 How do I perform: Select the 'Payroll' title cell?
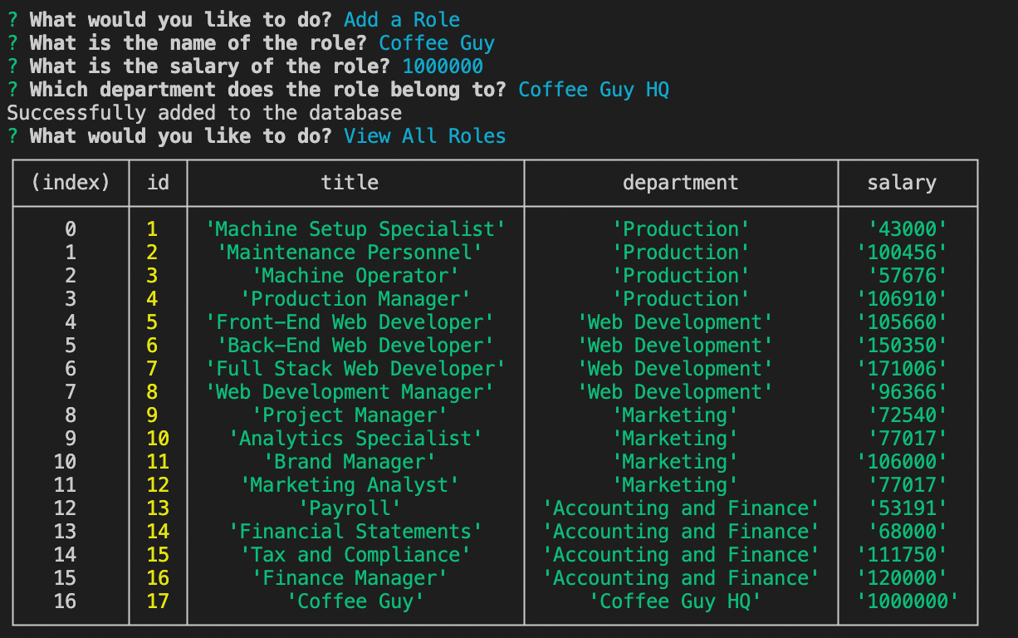(x=350, y=508)
